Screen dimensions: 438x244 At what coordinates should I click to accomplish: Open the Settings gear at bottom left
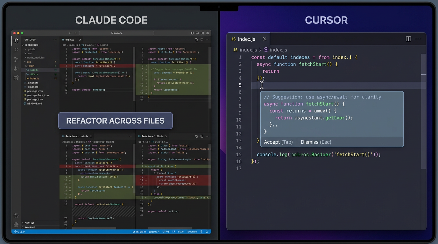point(16,225)
